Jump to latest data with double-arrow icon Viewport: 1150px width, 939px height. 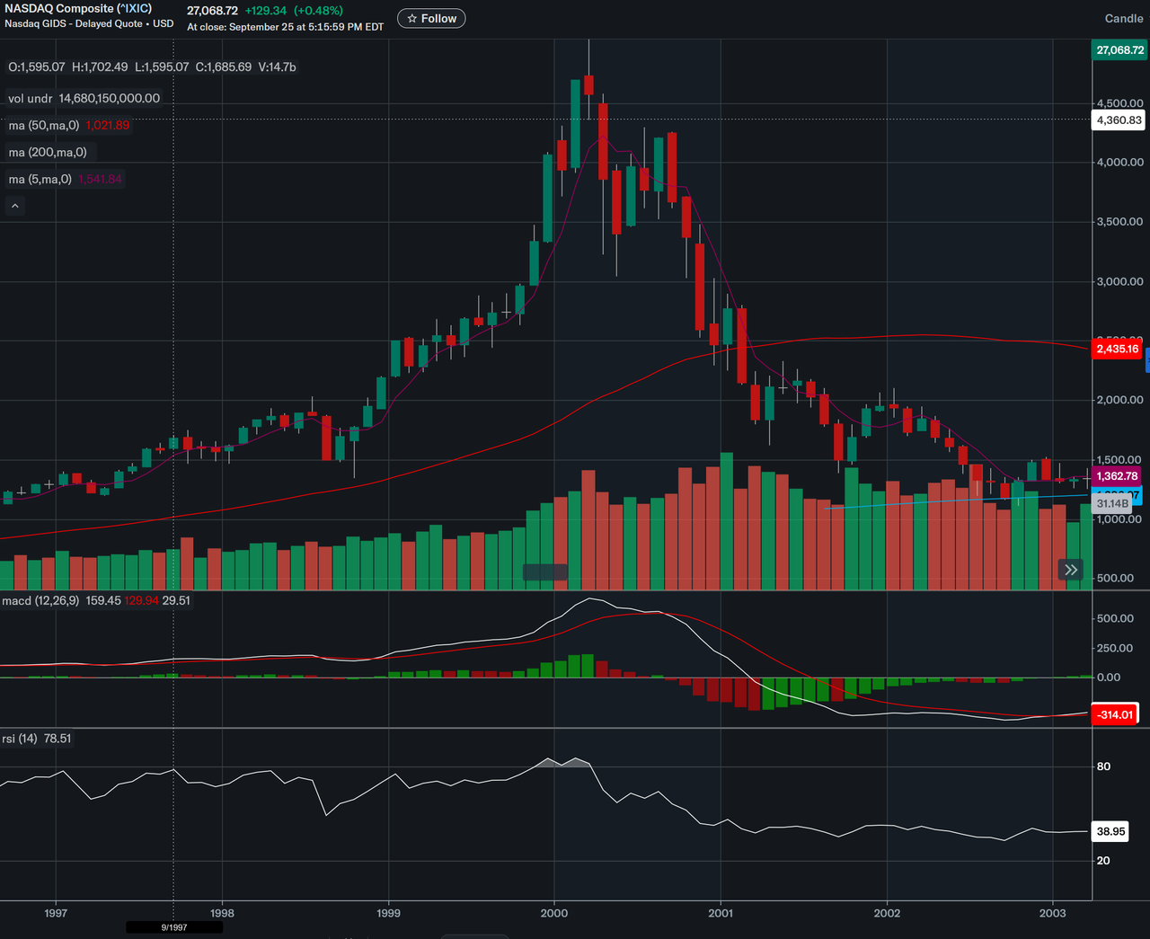coord(1071,570)
